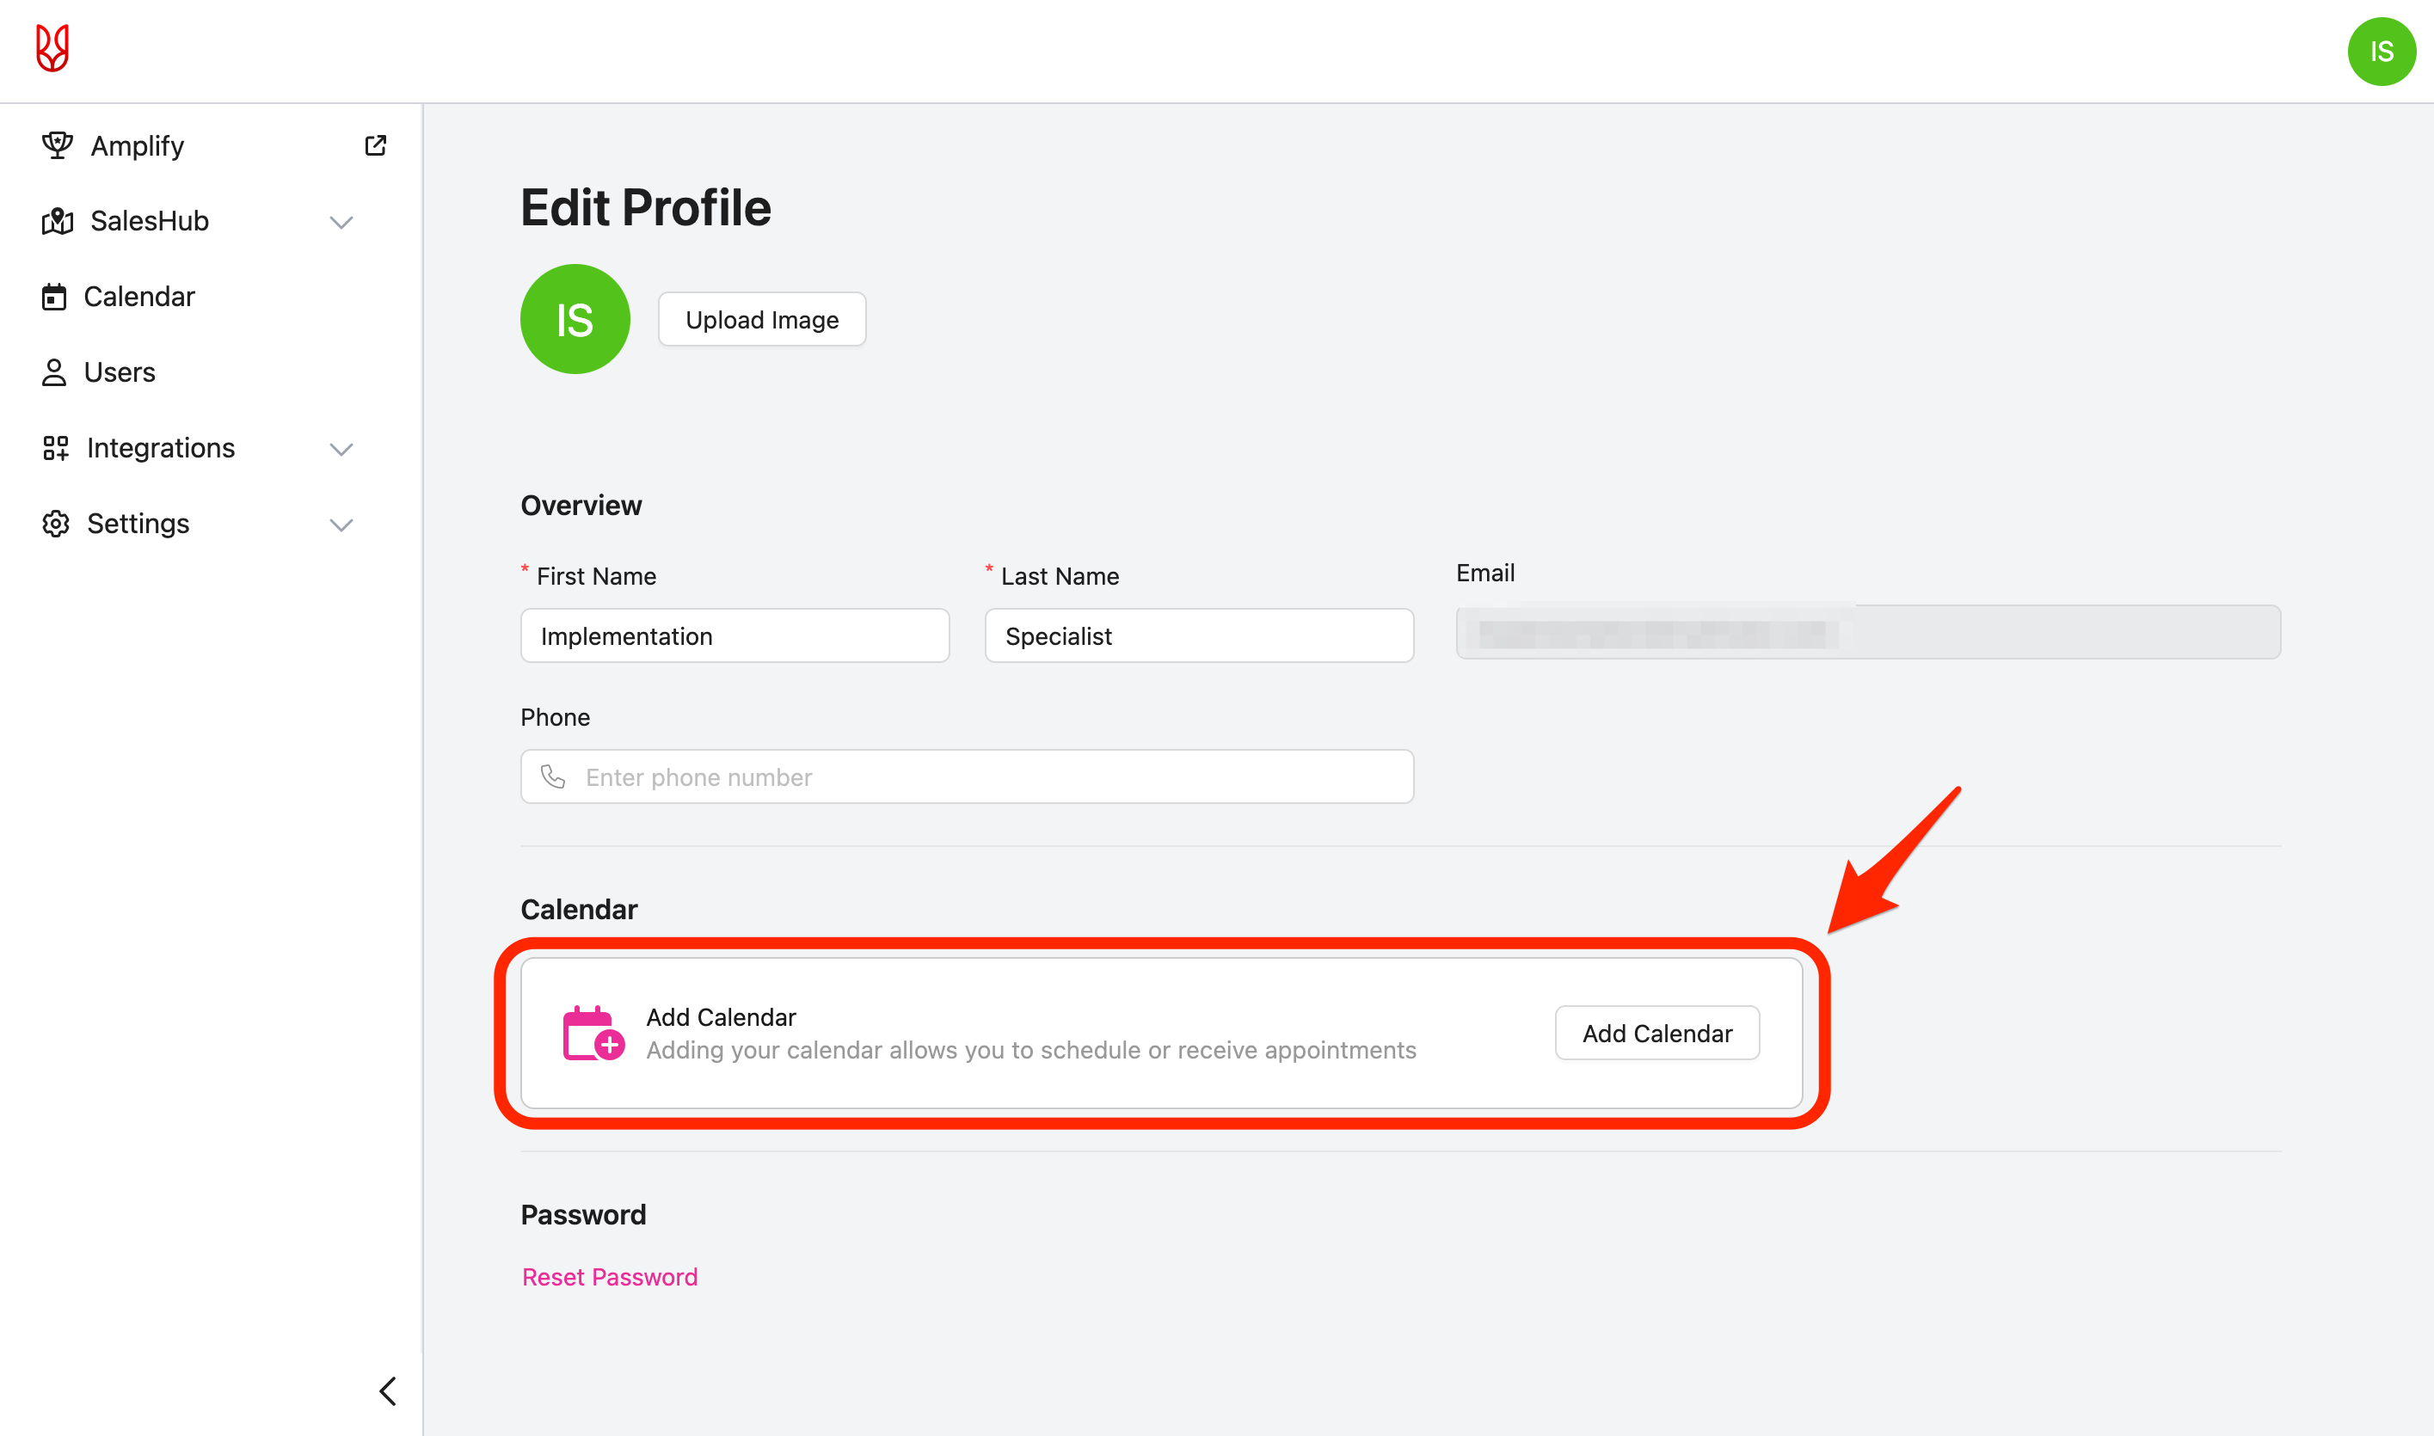Open the Amplify external link icon
Screen dimensions: 2434x1436
(376, 146)
